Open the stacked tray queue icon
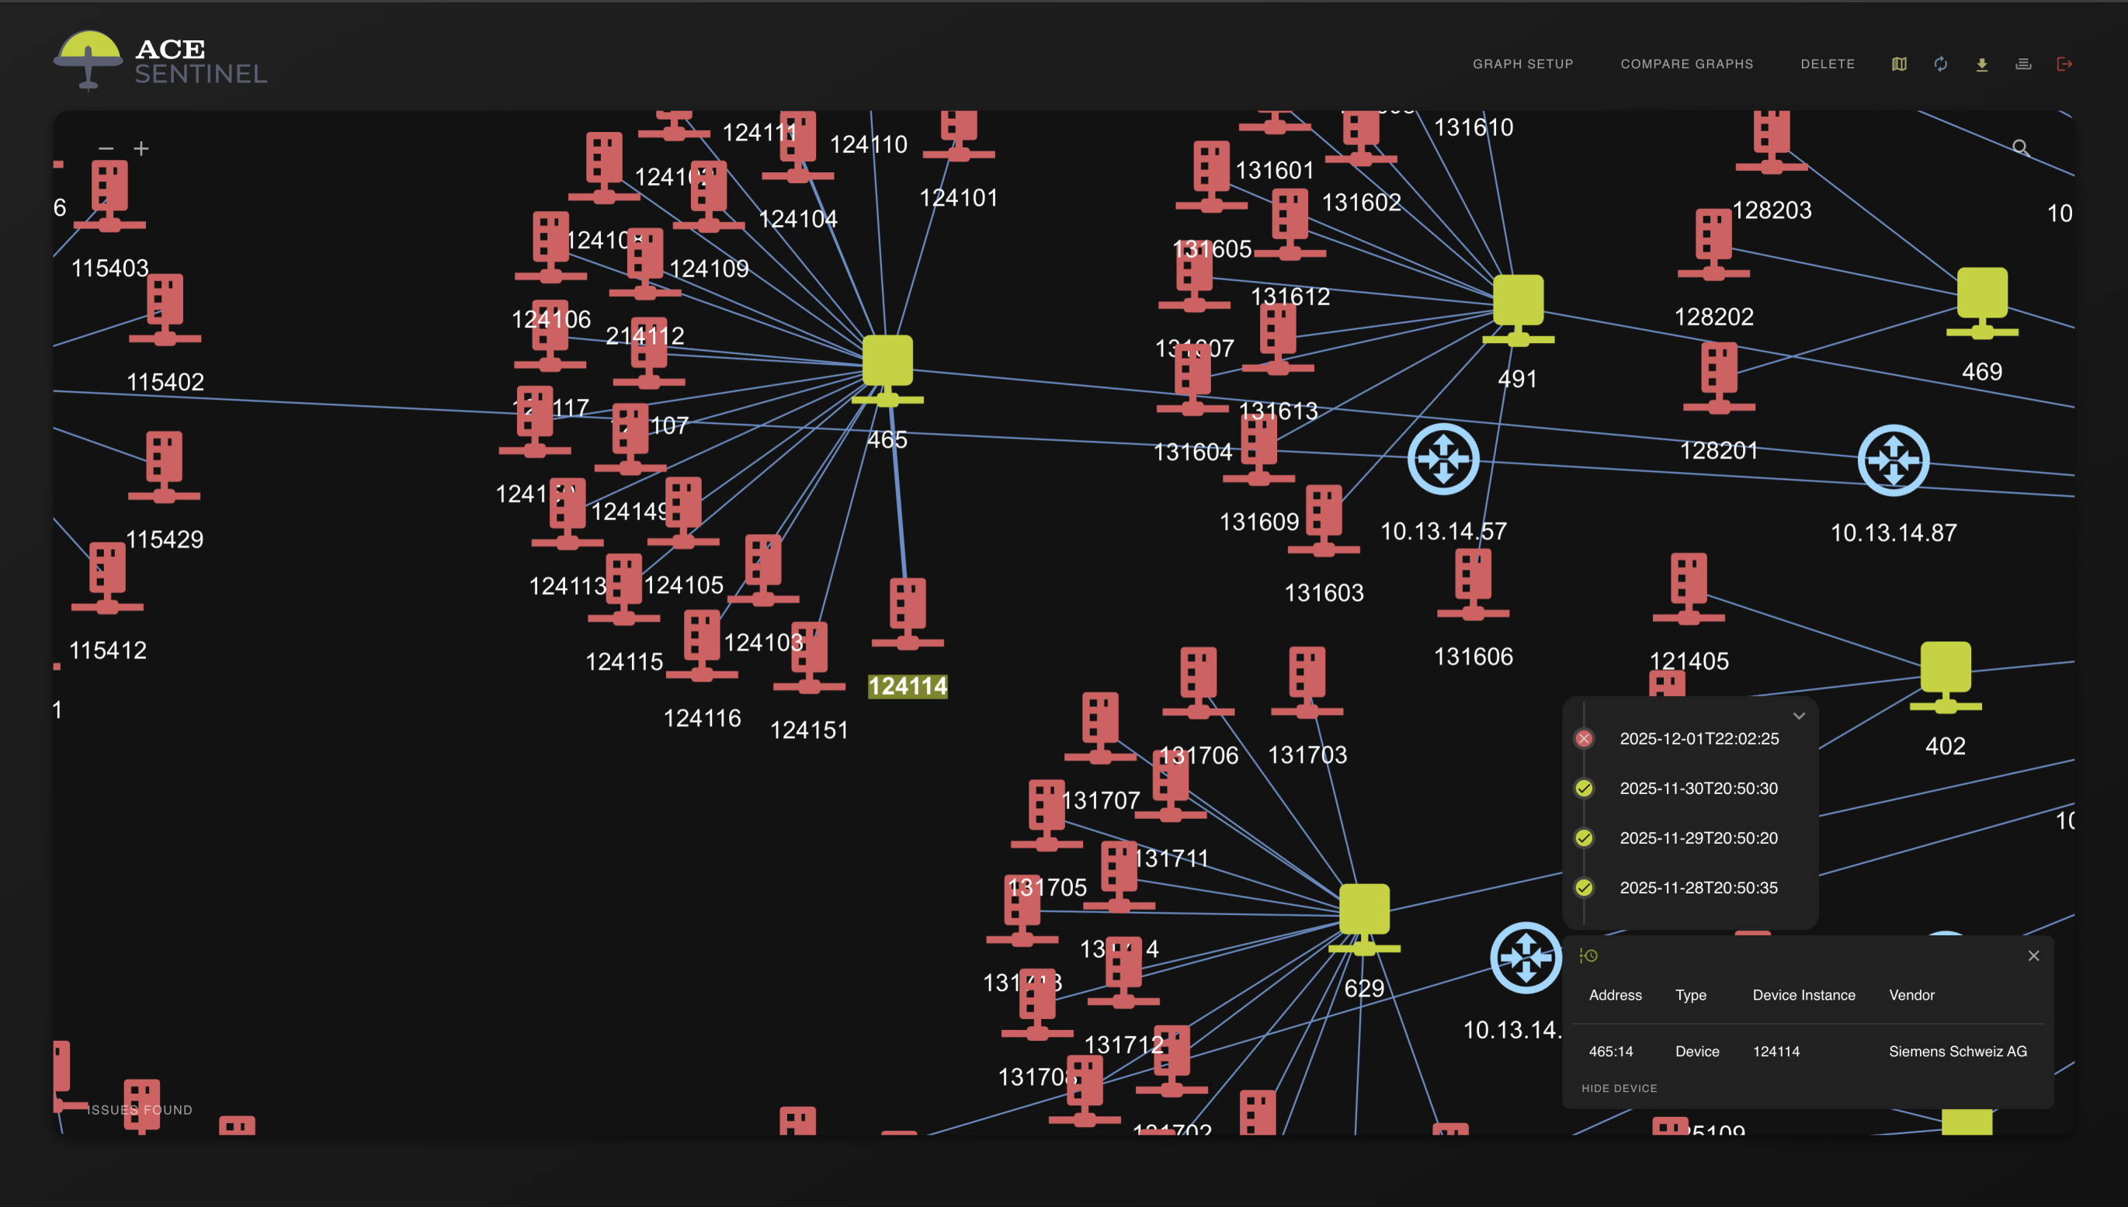 click(2023, 64)
